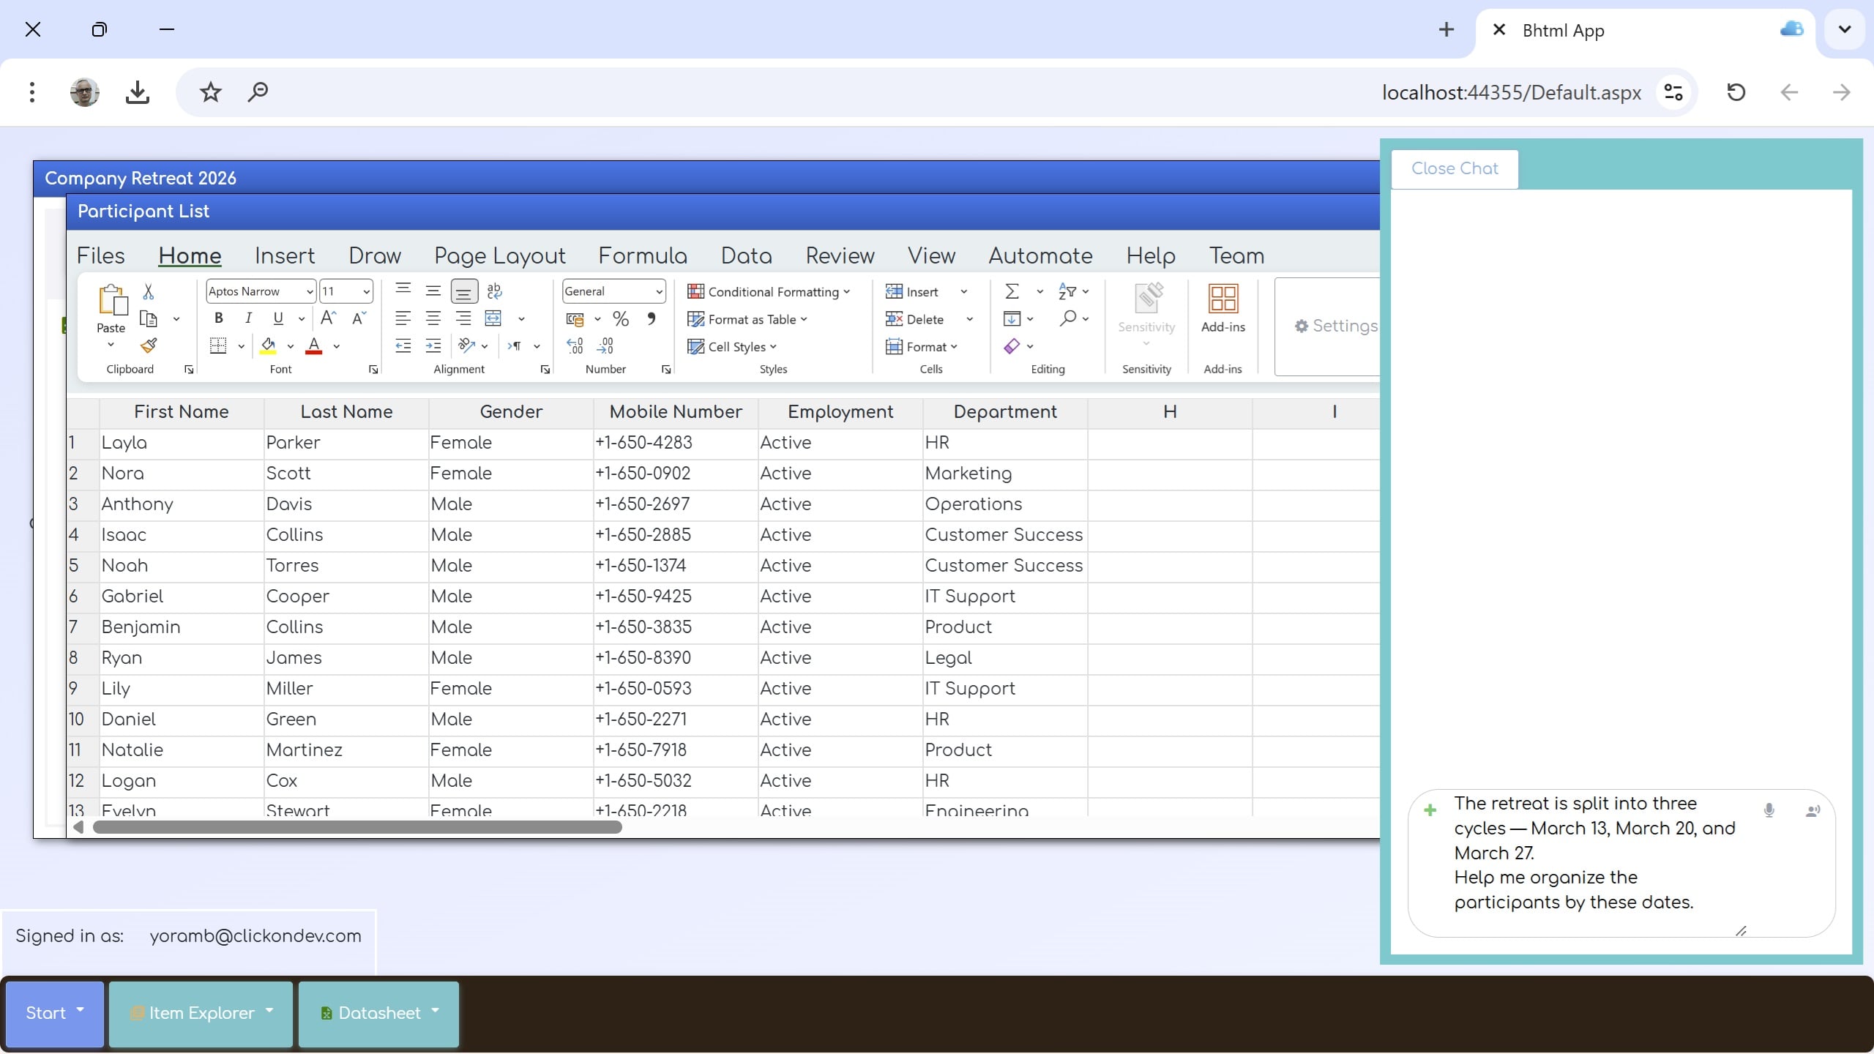This screenshot has width=1874, height=1054.
Task: Click the Cut scissors icon
Action: [148, 291]
